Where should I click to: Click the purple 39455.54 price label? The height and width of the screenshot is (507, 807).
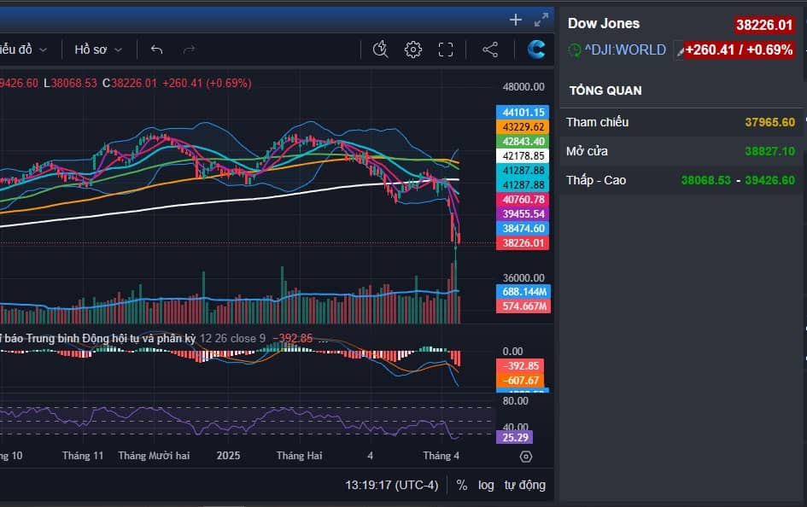pyautogui.click(x=523, y=214)
